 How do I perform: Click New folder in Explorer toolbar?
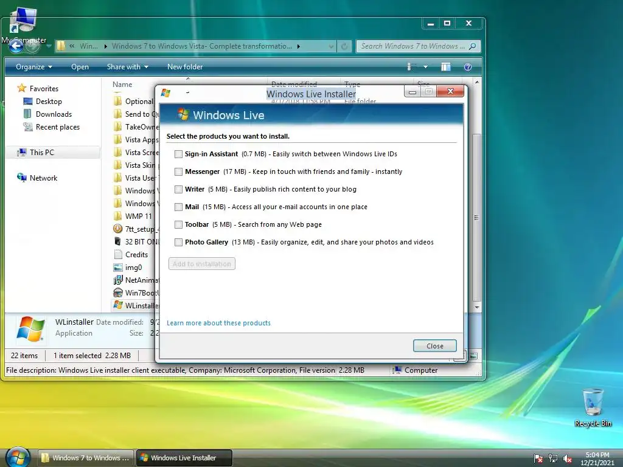click(185, 67)
